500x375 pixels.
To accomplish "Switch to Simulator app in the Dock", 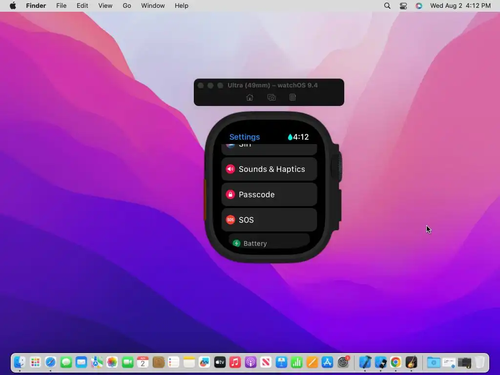I will (x=380, y=362).
